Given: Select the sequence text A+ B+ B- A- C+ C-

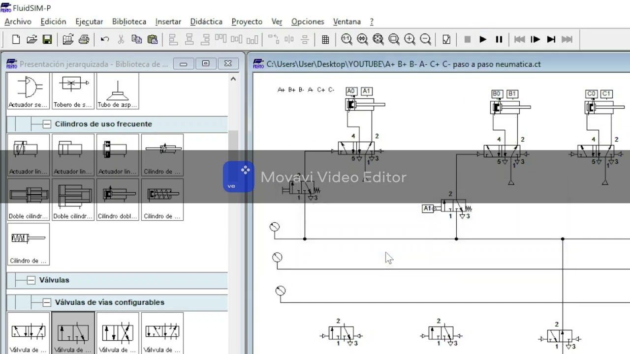Looking at the screenshot, I should (306, 89).
